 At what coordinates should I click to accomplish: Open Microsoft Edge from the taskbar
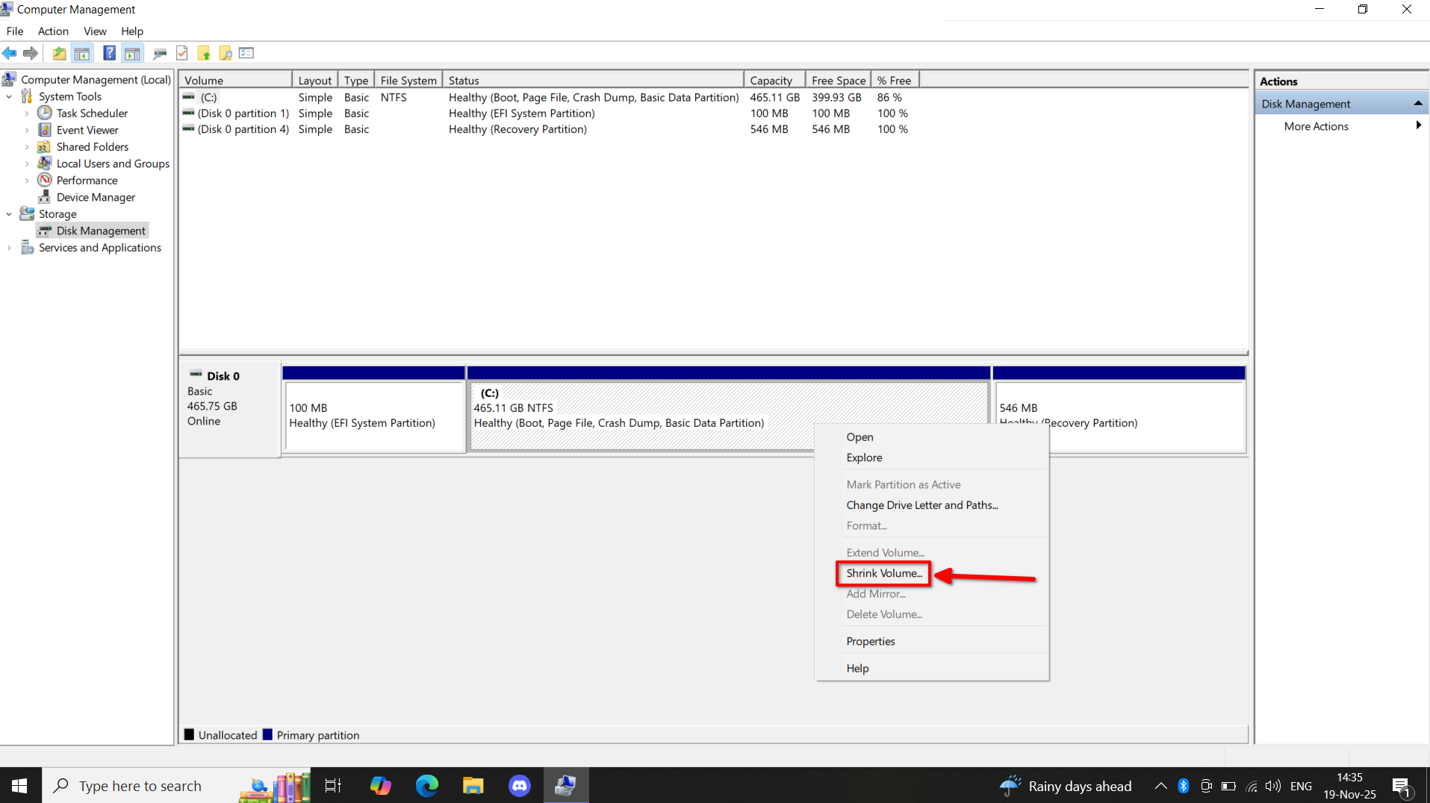pyautogui.click(x=426, y=785)
